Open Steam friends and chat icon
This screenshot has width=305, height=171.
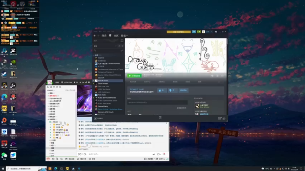tap(224, 118)
